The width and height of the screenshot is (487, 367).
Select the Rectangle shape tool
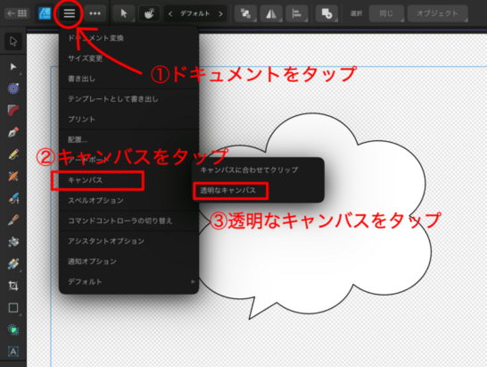[x=13, y=307]
